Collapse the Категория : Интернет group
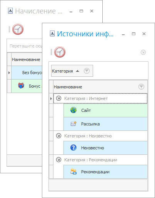 58,98
